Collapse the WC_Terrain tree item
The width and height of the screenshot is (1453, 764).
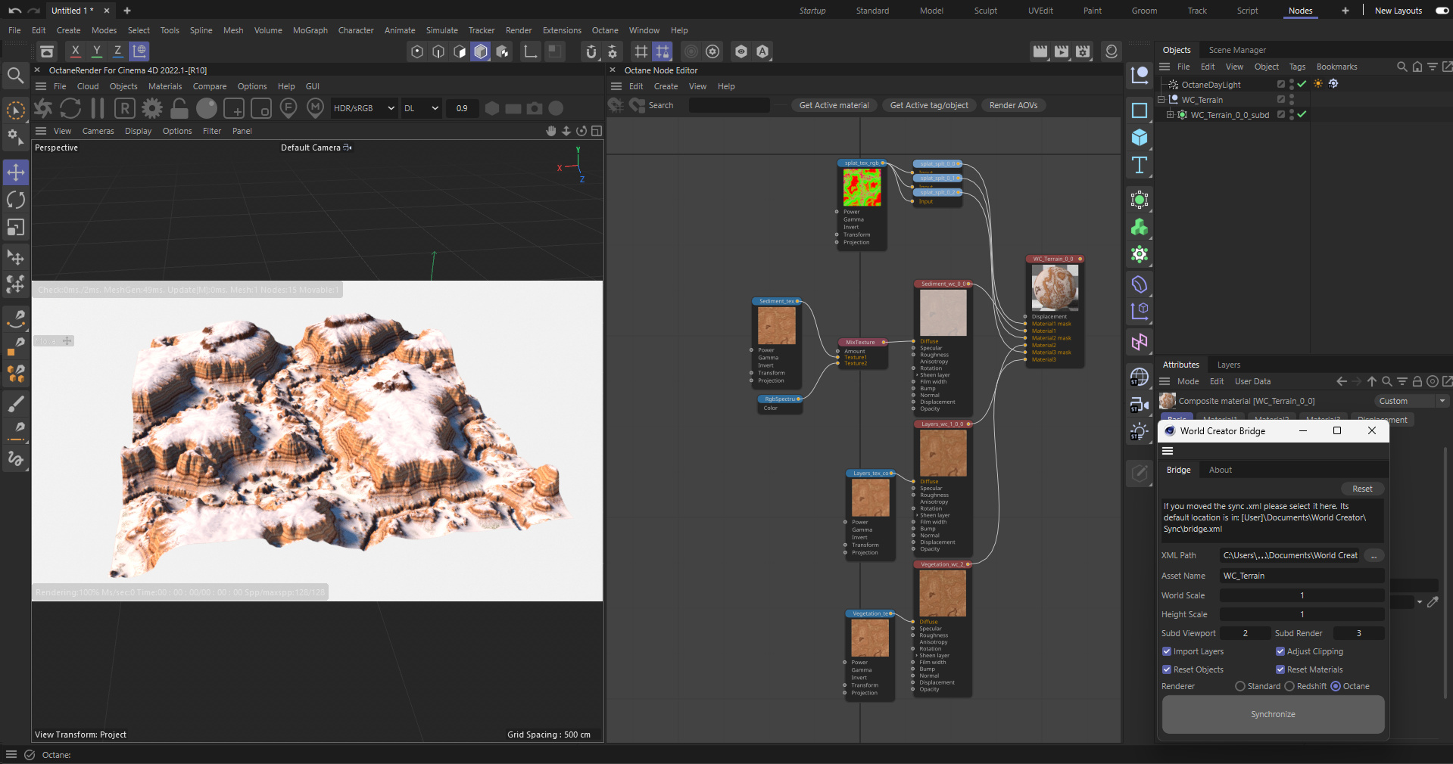click(1161, 100)
